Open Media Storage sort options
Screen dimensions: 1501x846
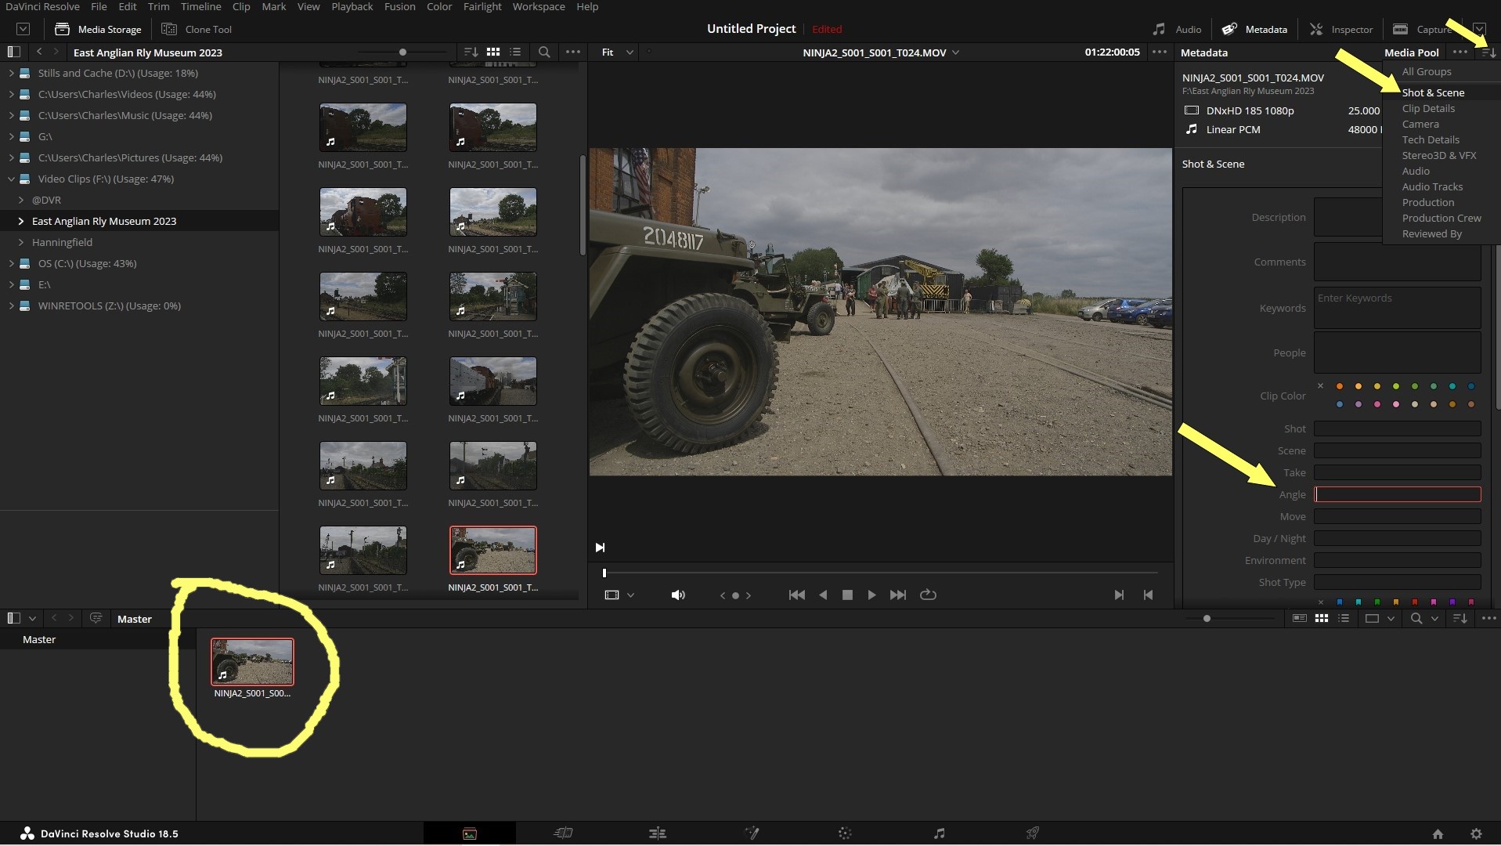coord(471,52)
